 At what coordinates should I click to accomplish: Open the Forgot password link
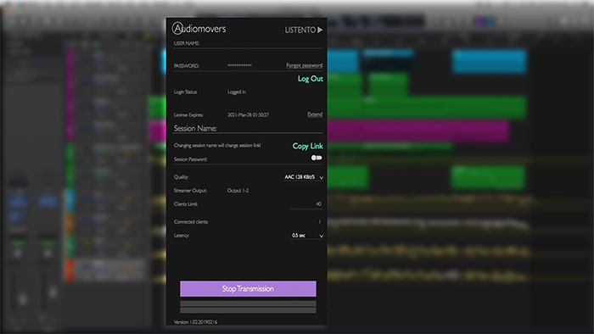pos(304,65)
